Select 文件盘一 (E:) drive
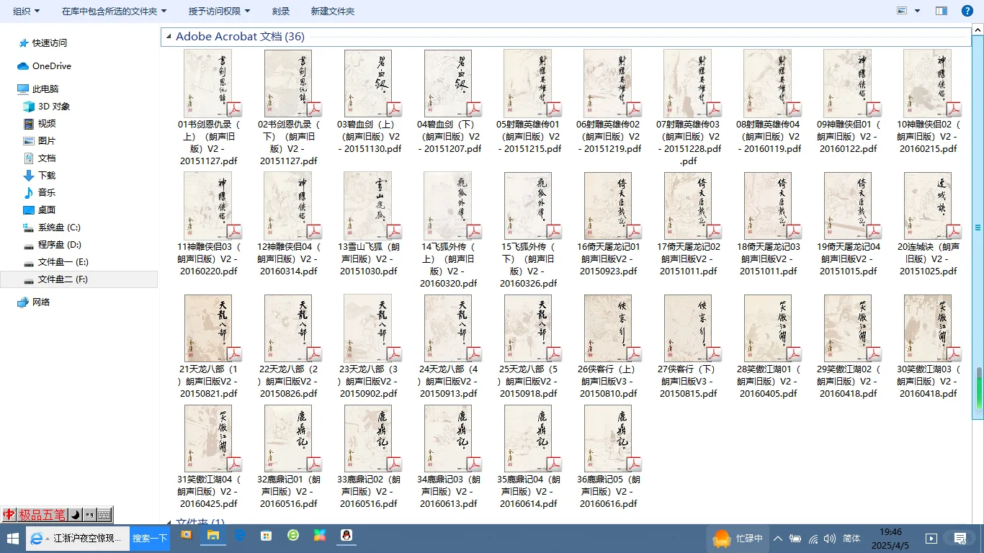Viewport: 984px width, 553px height. [56, 262]
